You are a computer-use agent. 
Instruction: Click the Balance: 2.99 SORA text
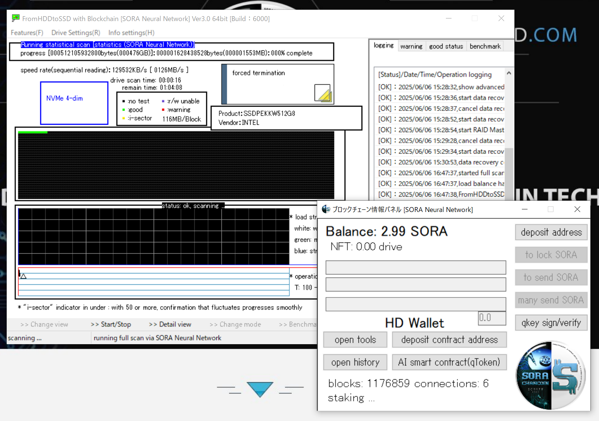click(x=386, y=231)
